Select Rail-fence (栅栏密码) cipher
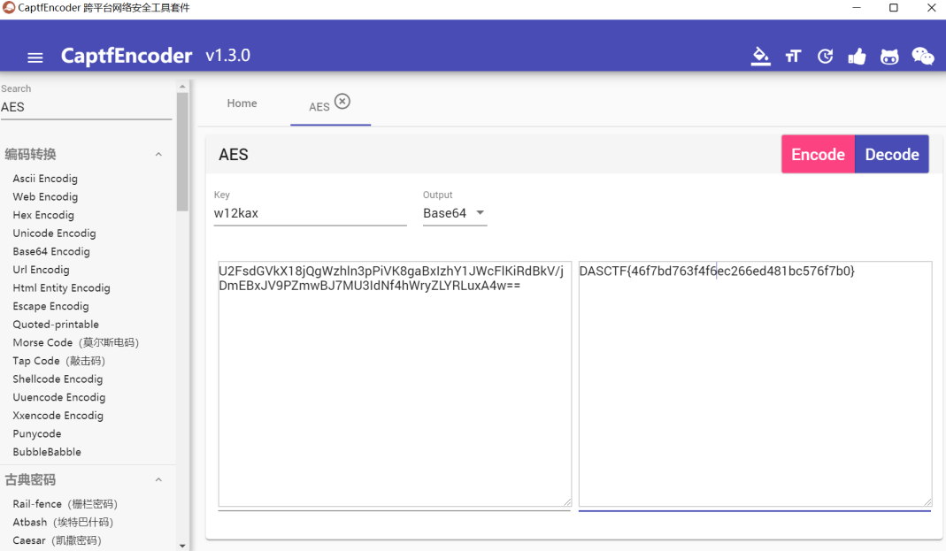 point(65,504)
